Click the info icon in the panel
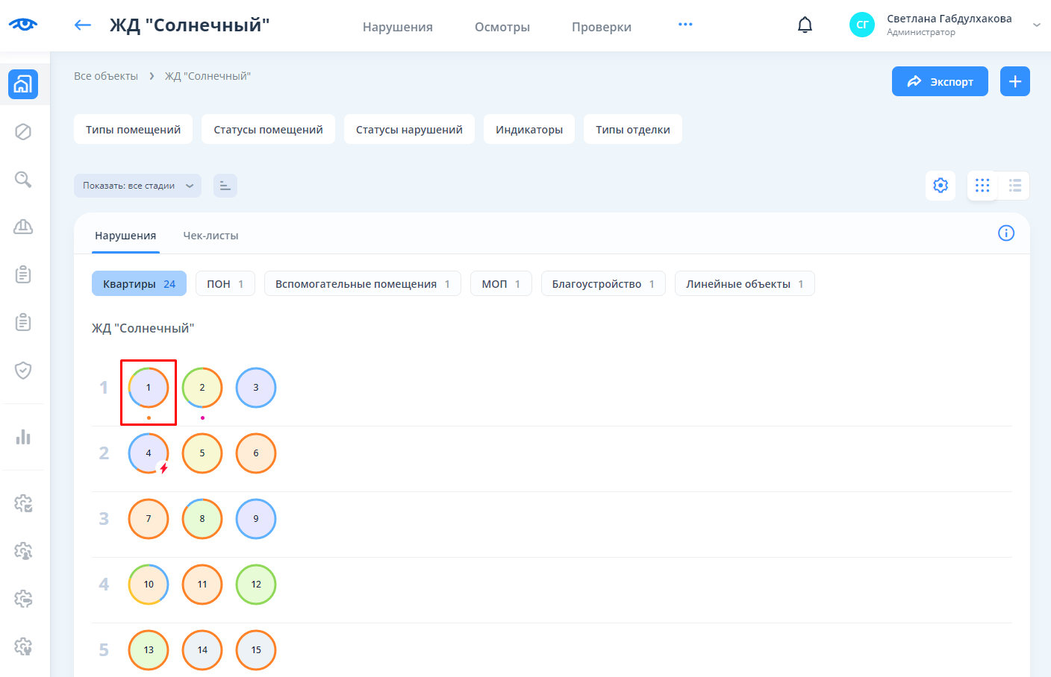1051x677 pixels. 1005,233
